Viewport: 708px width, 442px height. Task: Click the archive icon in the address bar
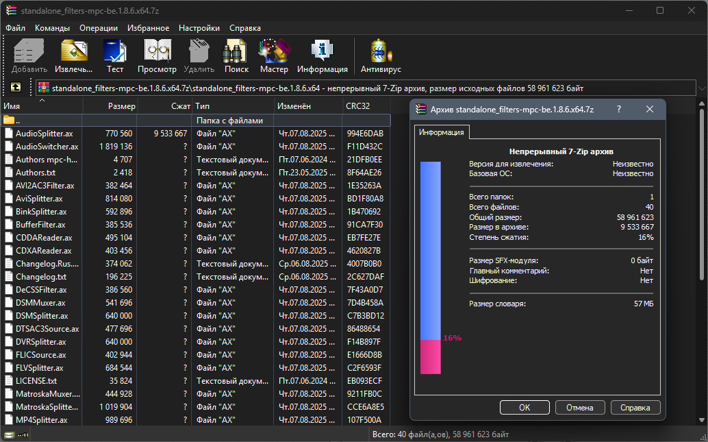pyautogui.click(x=44, y=88)
